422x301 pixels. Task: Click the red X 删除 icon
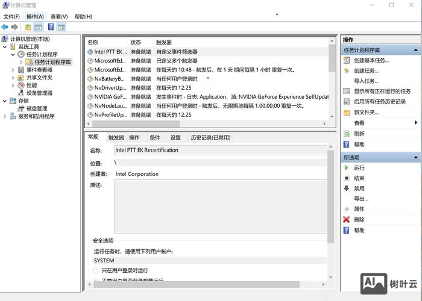347,220
